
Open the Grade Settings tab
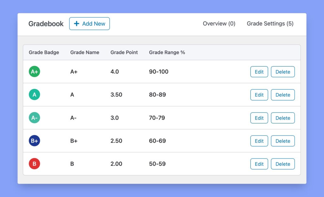click(x=270, y=23)
